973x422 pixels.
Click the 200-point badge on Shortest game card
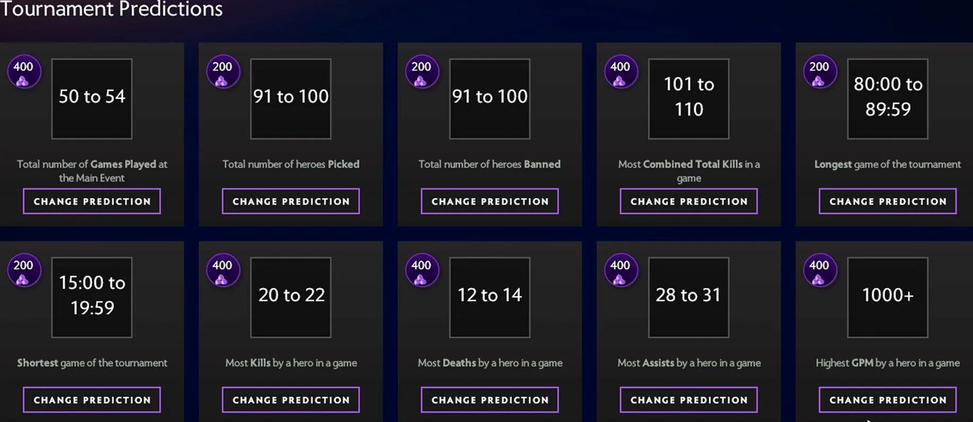[24, 270]
